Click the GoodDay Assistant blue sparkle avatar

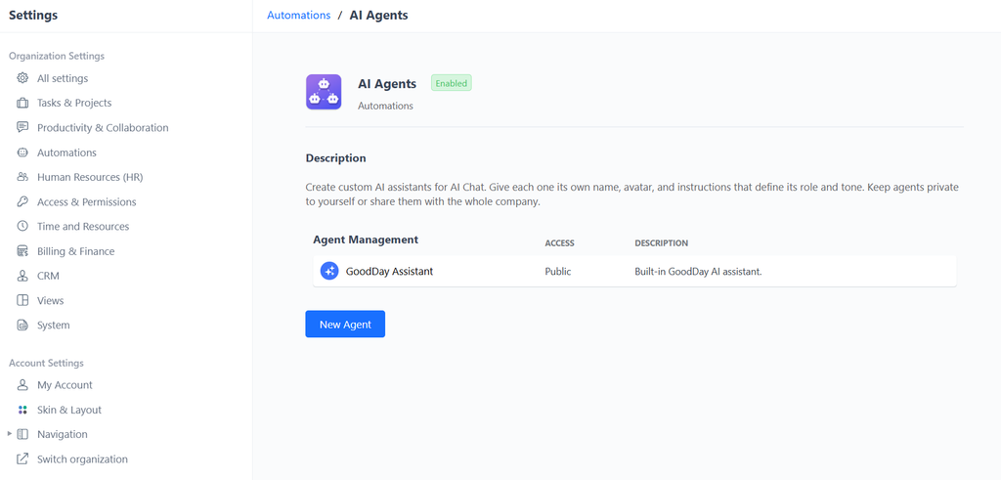point(329,271)
